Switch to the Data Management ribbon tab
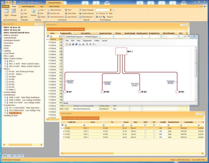Screen dimensions: 209x163 pyautogui.click(x=28, y=6)
